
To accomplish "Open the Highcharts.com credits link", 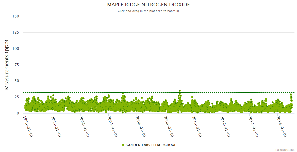I will pyautogui.click(x=285, y=150).
